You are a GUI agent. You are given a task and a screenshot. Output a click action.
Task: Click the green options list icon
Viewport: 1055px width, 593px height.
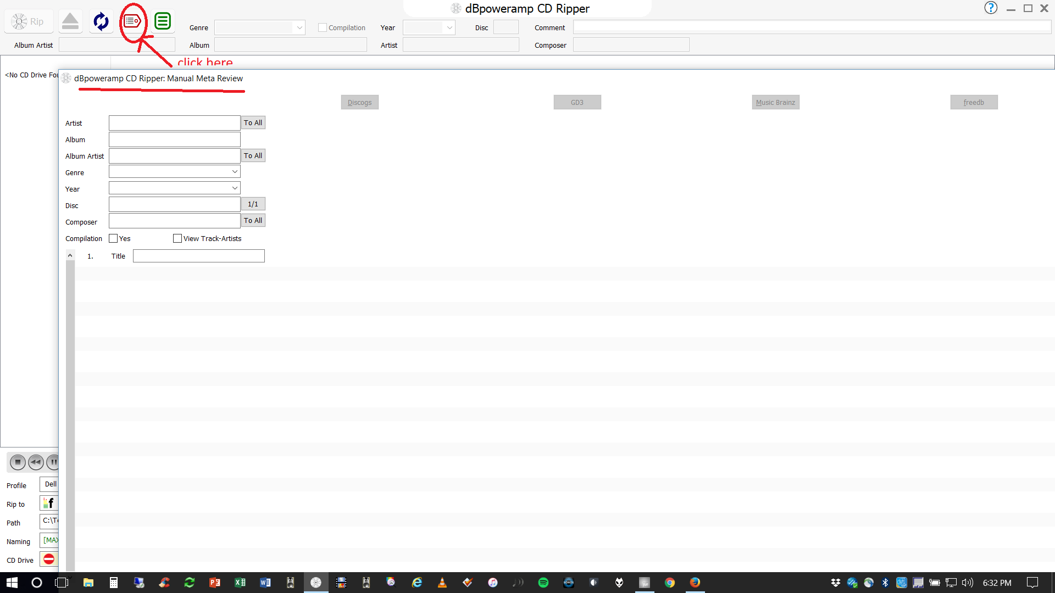coord(163,21)
